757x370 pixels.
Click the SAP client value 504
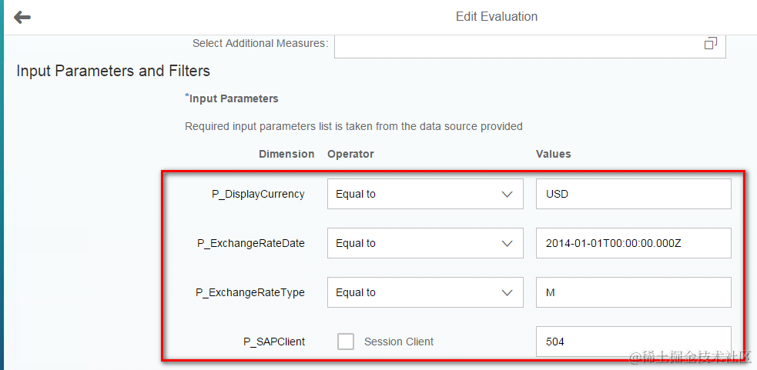tap(633, 342)
